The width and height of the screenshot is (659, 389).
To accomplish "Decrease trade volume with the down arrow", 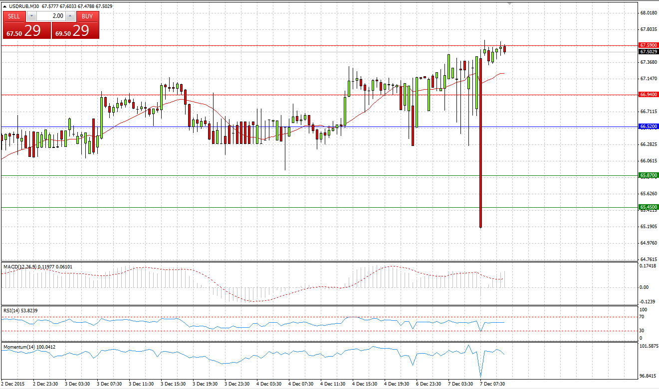I will pyautogui.click(x=32, y=16).
